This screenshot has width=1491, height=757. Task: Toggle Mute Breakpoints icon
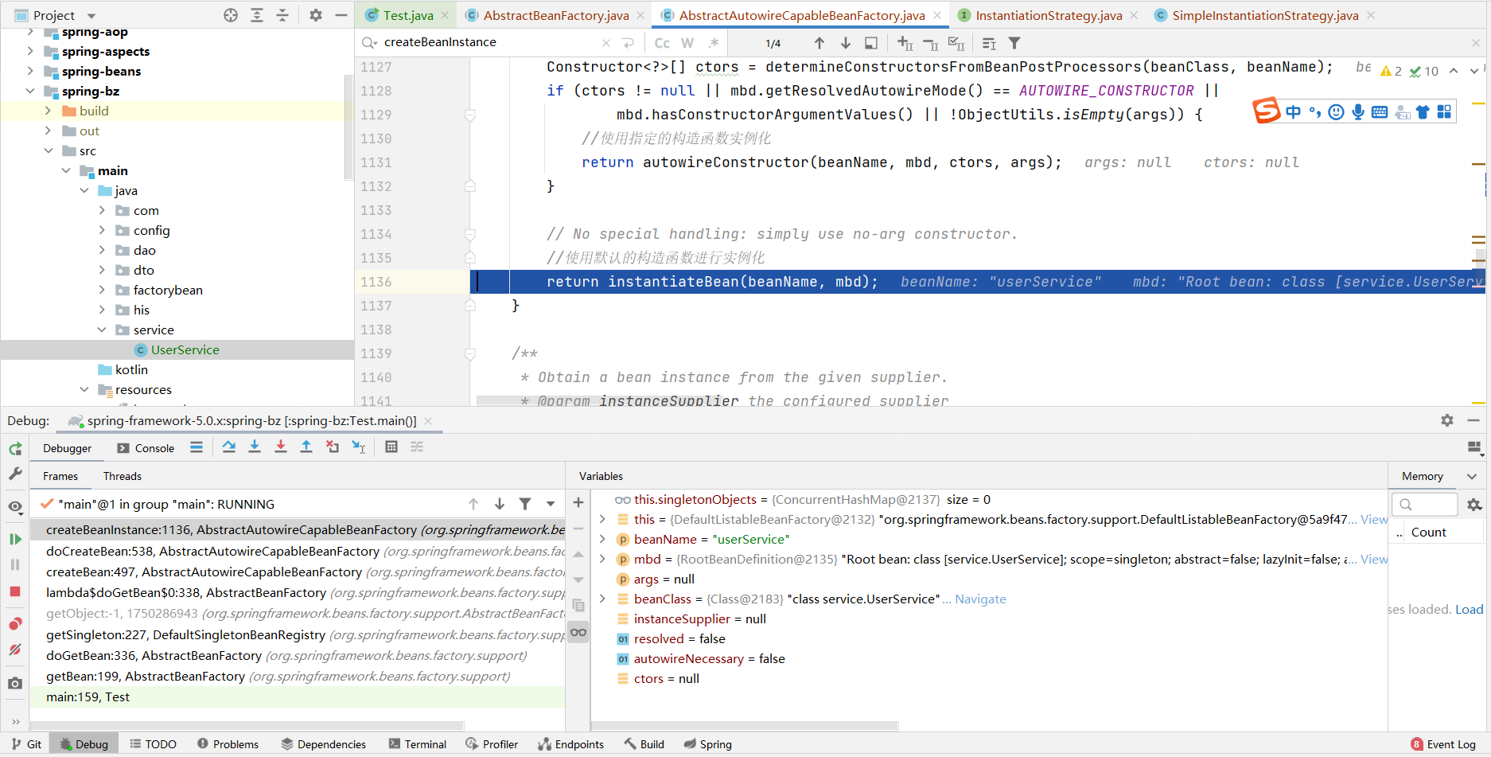pos(15,650)
